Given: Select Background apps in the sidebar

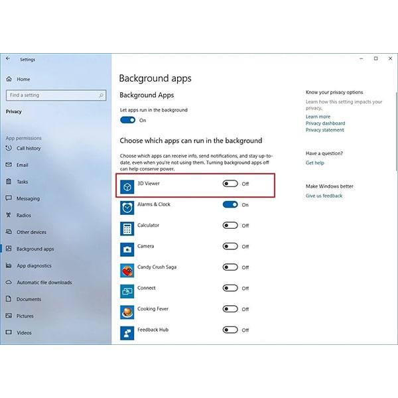Looking at the screenshot, I should 34,249.
